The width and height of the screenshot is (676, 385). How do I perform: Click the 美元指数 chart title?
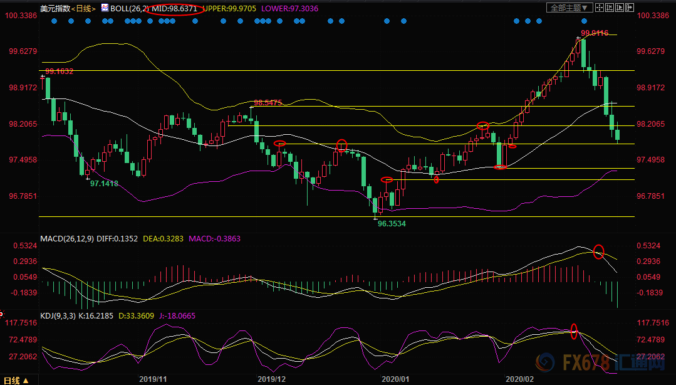(55, 9)
